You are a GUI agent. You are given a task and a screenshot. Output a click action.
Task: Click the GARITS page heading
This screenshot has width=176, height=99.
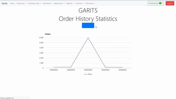coord(88,10)
